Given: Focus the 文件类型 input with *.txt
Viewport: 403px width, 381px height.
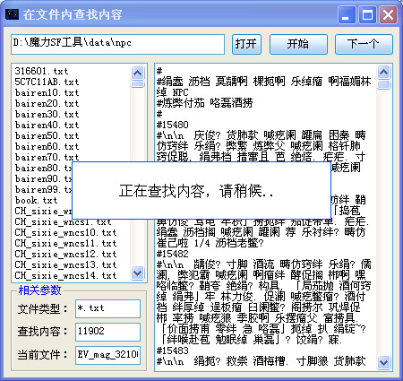Looking at the screenshot, I should 107,308.
